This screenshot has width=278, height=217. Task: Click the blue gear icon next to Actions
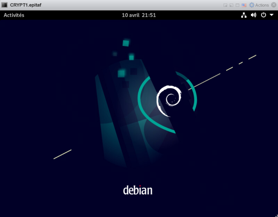252,5
